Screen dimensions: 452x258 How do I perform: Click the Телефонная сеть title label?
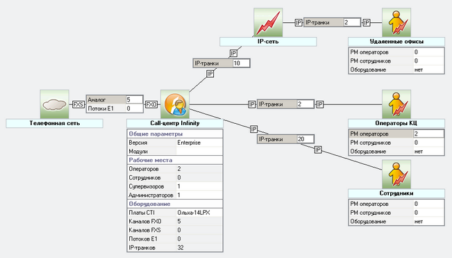54,123
